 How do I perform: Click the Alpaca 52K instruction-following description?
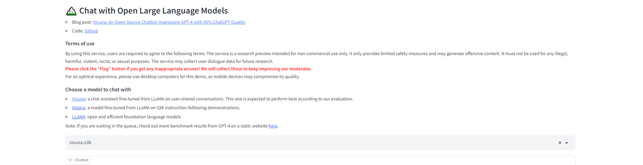[163, 108]
